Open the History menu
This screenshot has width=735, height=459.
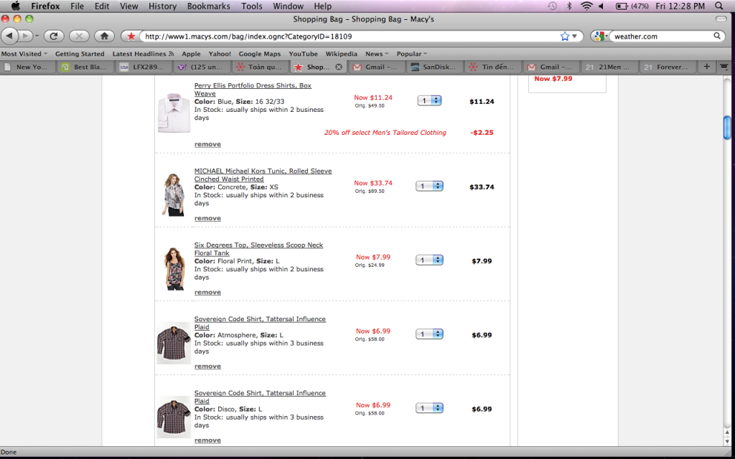point(162,6)
